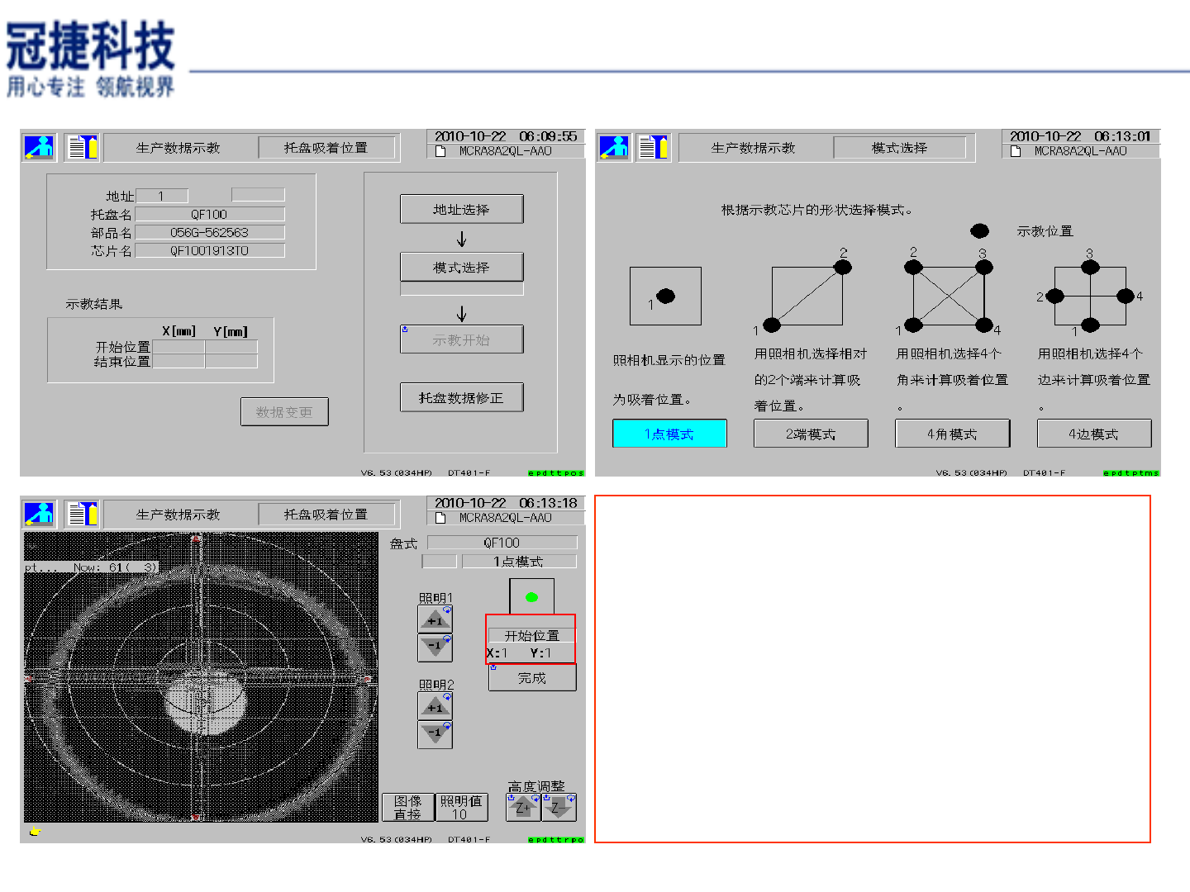
Task: Click the camera image center crosshair
Action: tap(198, 678)
